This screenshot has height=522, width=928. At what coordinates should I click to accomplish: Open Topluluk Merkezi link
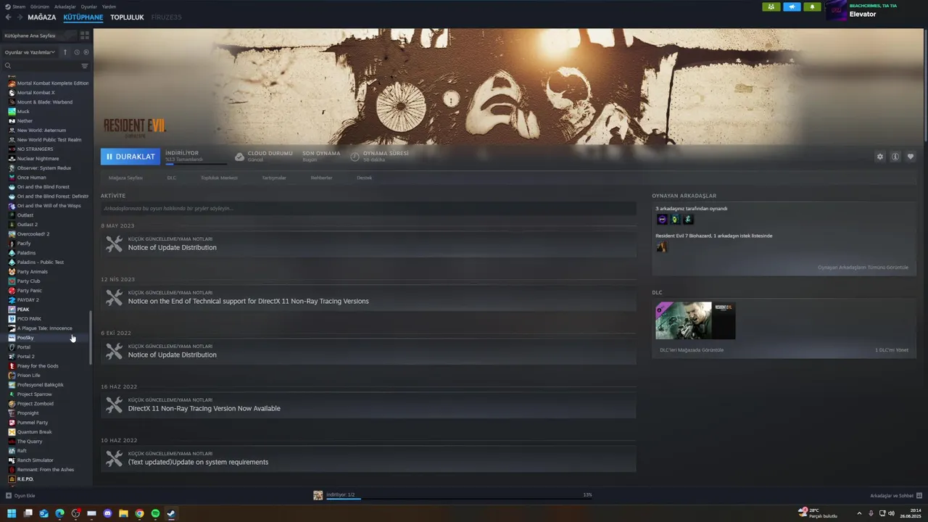pyautogui.click(x=219, y=178)
